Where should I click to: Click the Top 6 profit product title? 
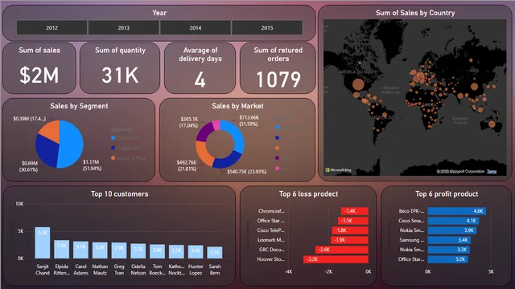coord(447,194)
